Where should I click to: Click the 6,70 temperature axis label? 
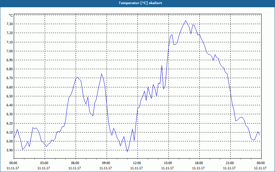click(10, 78)
